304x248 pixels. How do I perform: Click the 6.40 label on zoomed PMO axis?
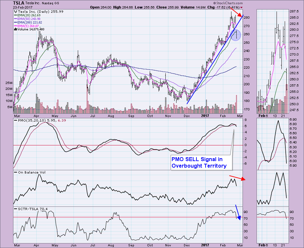(x=293, y=142)
